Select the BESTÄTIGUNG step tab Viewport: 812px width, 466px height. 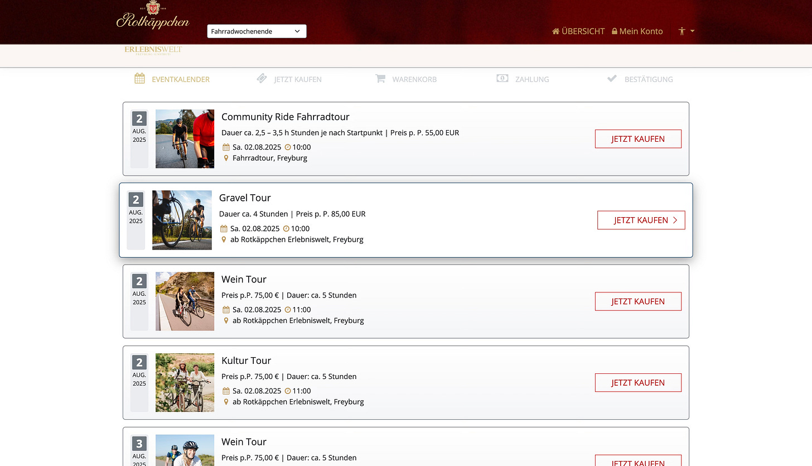pos(640,79)
